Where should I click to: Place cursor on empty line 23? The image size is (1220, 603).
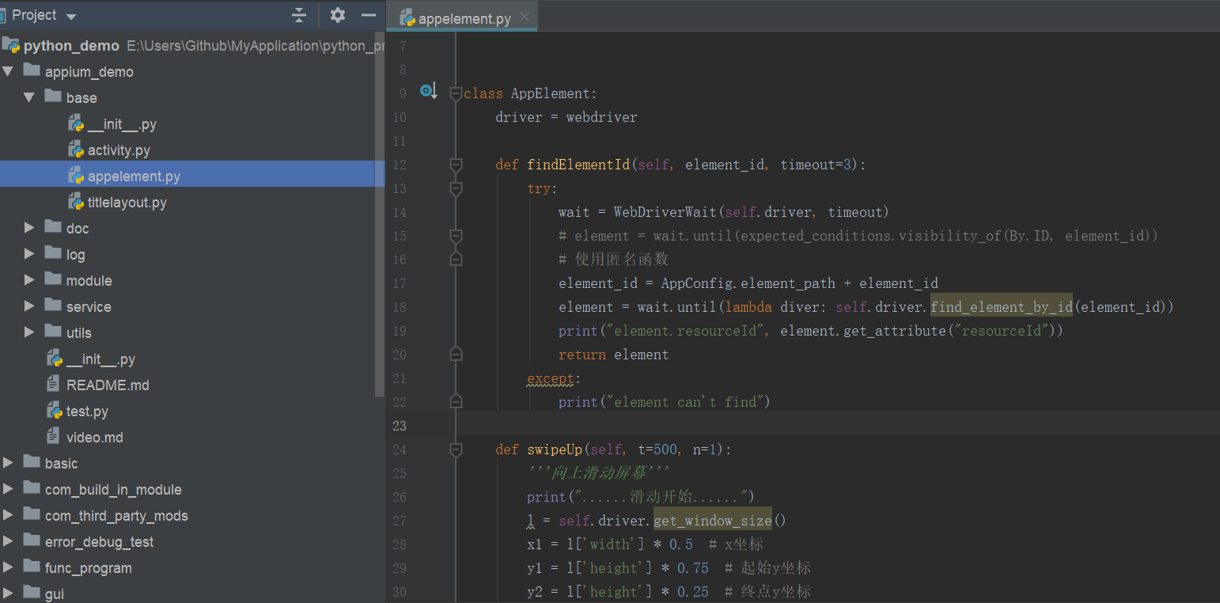pyautogui.click(x=839, y=426)
